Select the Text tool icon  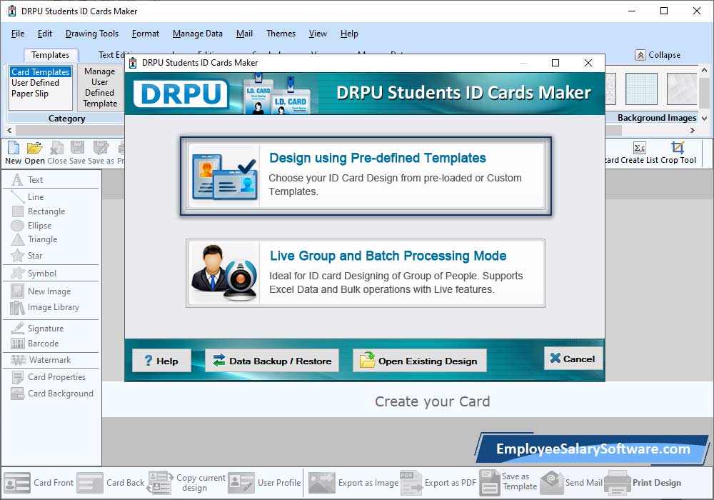point(17,180)
